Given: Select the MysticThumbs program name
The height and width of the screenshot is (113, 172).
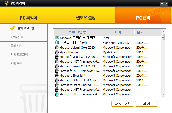Looking at the screenshot, I should coord(69,52).
